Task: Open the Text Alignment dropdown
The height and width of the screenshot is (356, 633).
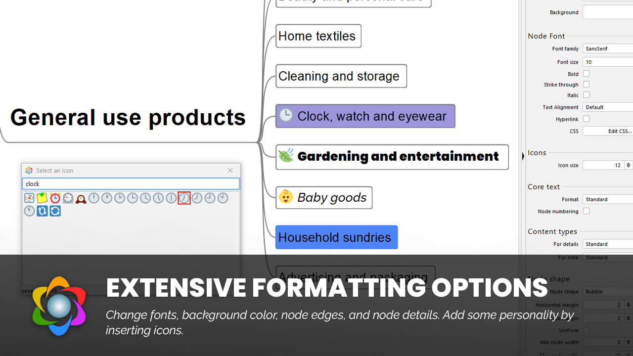Action: pyautogui.click(x=608, y=107)
